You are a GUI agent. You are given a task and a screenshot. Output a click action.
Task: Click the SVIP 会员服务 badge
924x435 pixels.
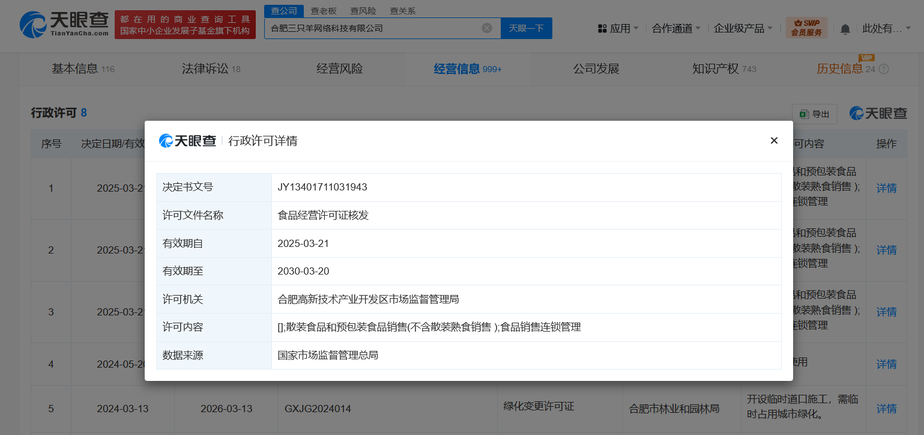pos(806,28)
